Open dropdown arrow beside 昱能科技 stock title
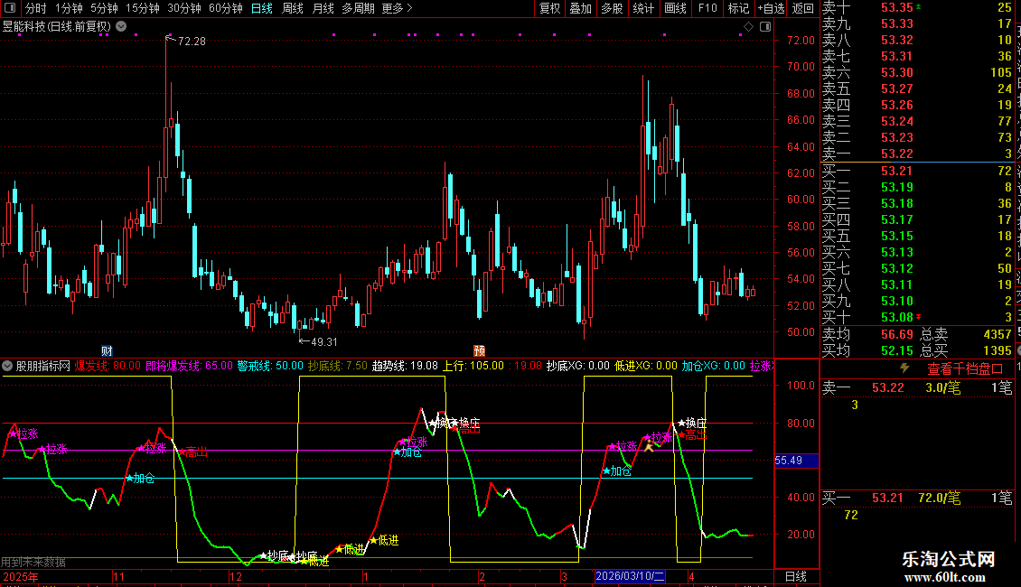Image resolution: width=1021 pixels, height=587 pixels. click(120, 26)
